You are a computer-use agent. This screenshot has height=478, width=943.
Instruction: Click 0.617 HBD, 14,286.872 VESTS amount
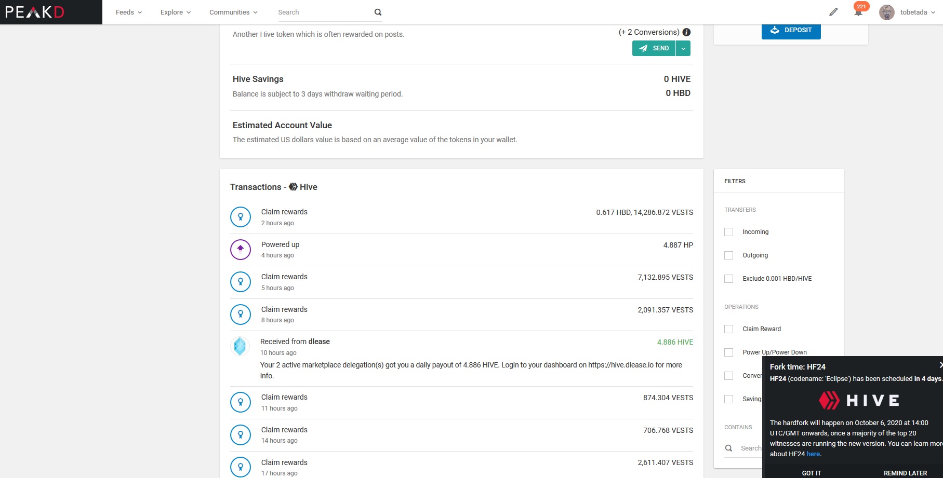click(x=645, y=212)
